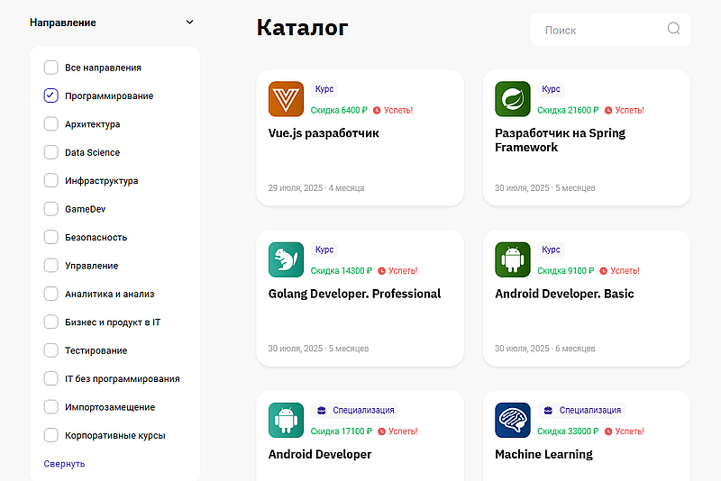721x481 pixels.
Task: Open 'Разработчик на Spring Framework' course title
Action: coord(560,141)
